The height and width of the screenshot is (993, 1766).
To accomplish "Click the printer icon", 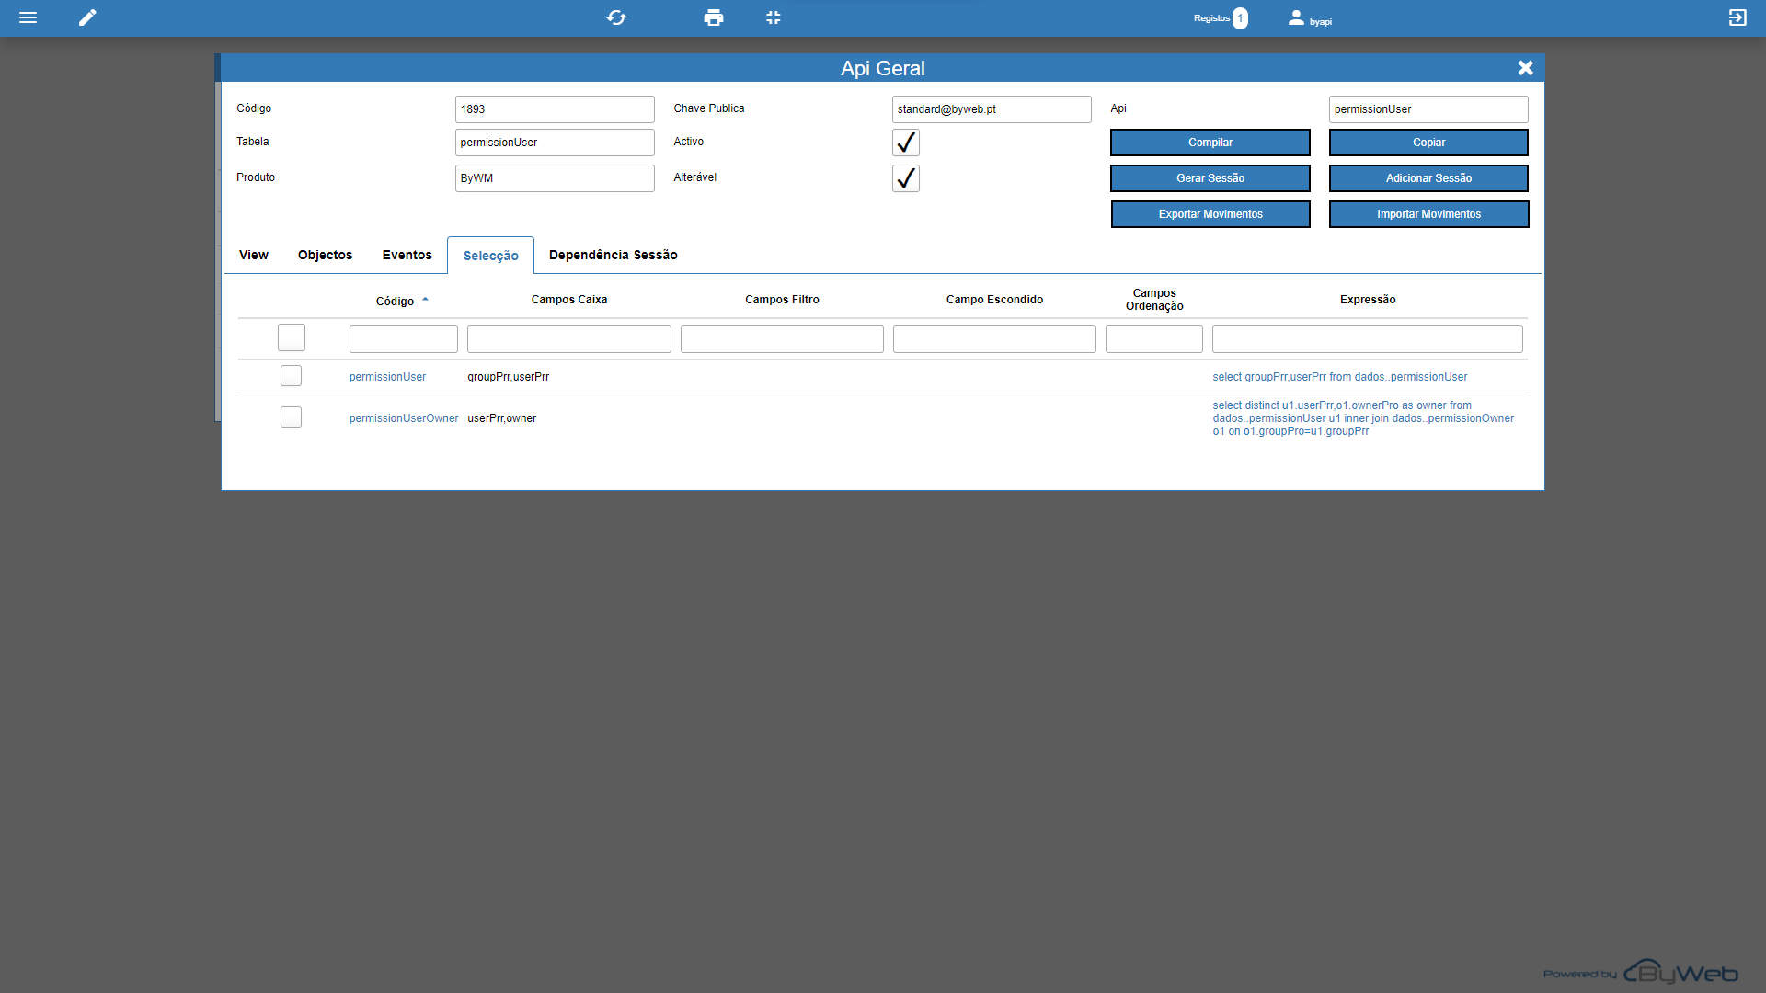I will pos(714,17).
